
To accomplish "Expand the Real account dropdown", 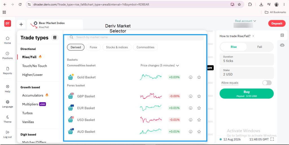I will point(246,21).
